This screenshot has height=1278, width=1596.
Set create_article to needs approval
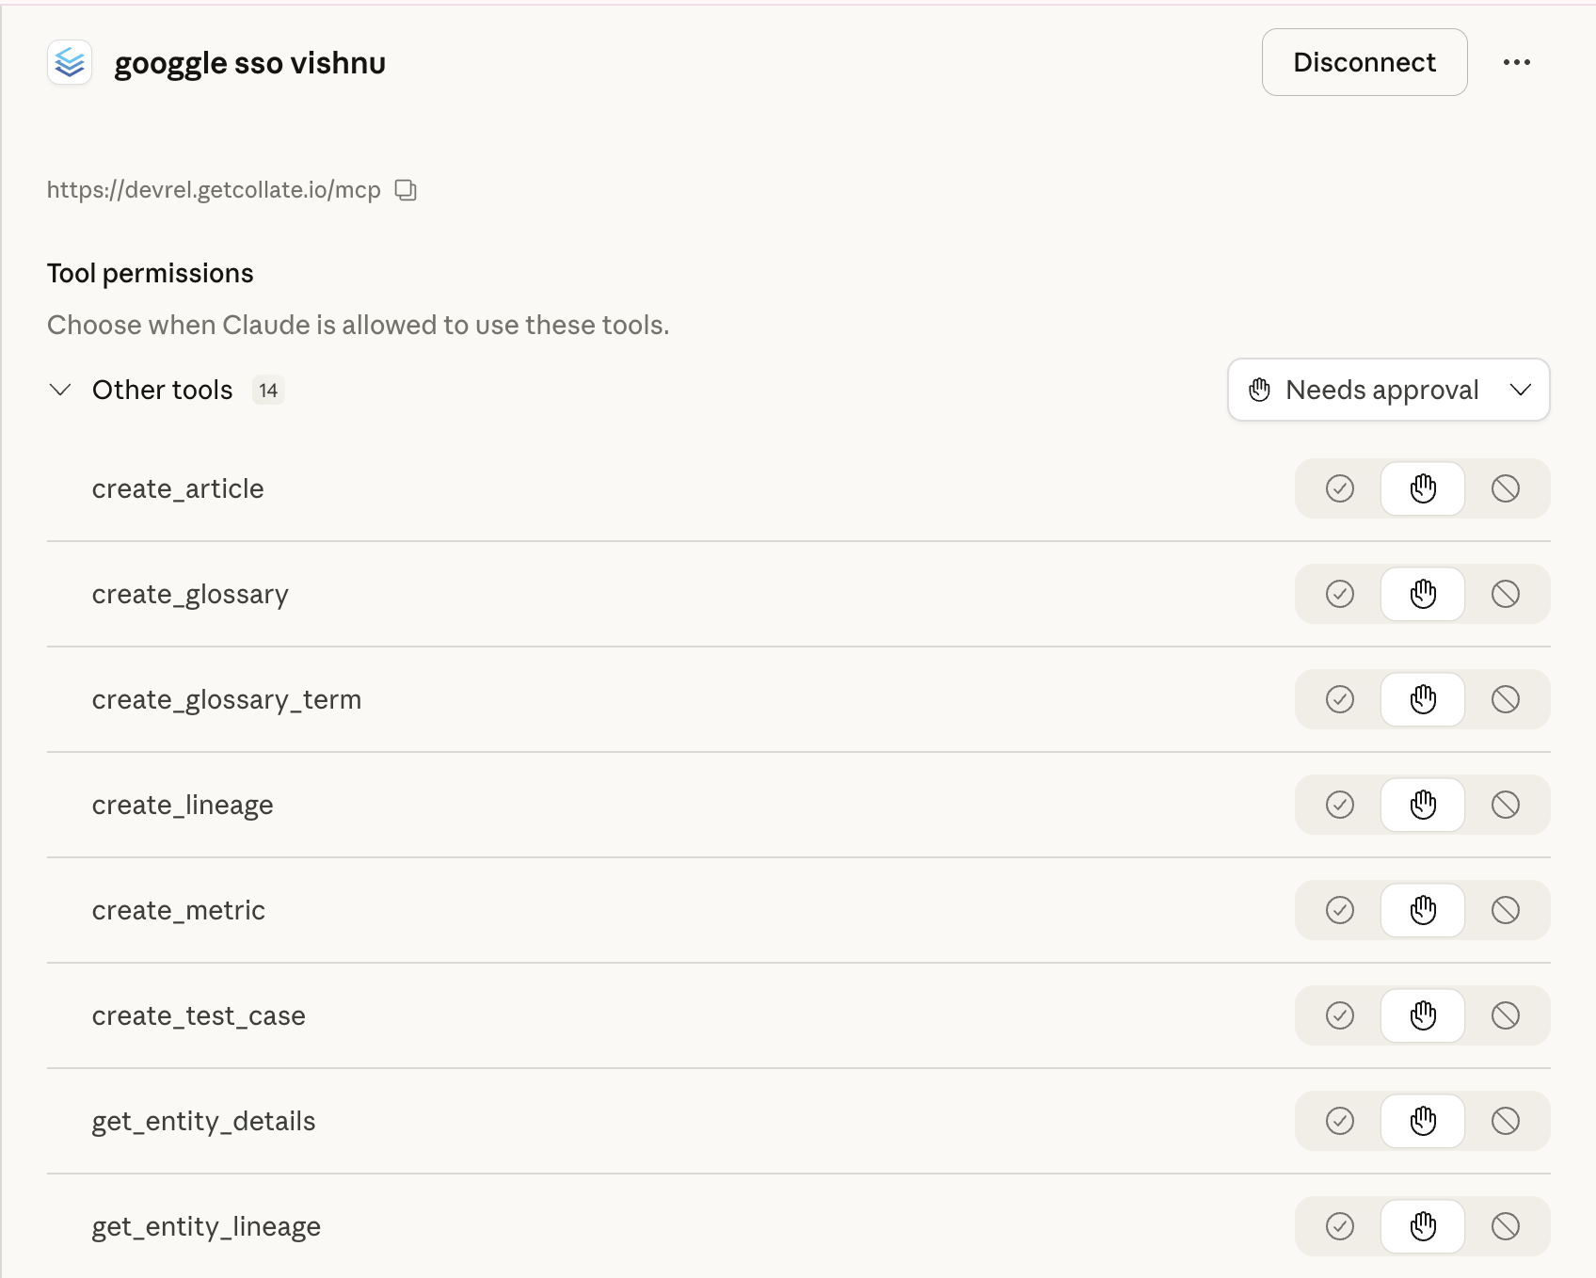[x=1423, y=488]
